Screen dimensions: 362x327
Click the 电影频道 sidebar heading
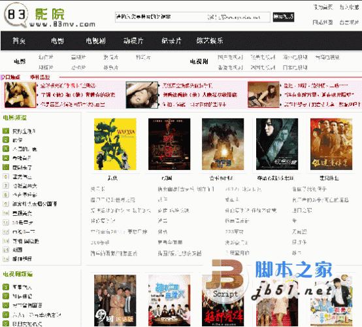(15, 118)
